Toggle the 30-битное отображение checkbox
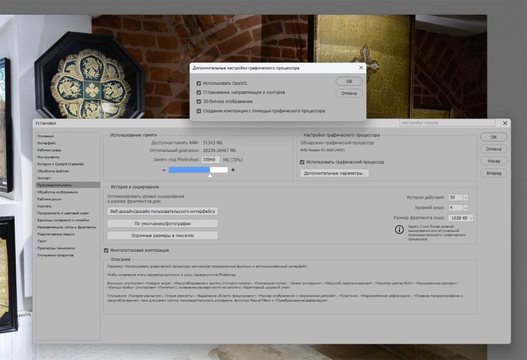This screenshot has width=527, height=360. (x=199, y=102)
